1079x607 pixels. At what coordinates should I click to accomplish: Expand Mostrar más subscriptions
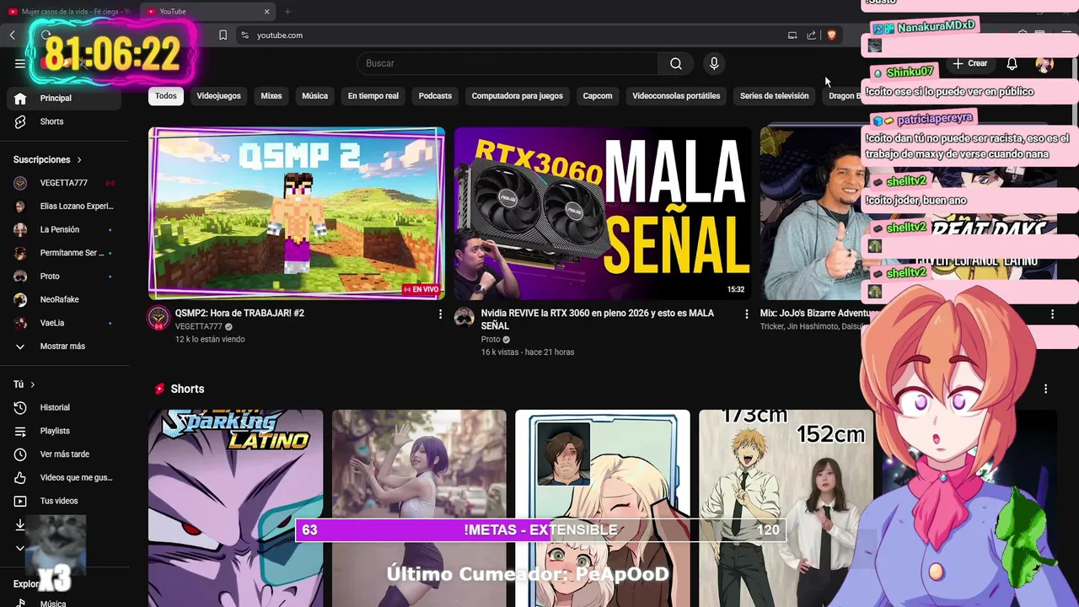point(65,346)
